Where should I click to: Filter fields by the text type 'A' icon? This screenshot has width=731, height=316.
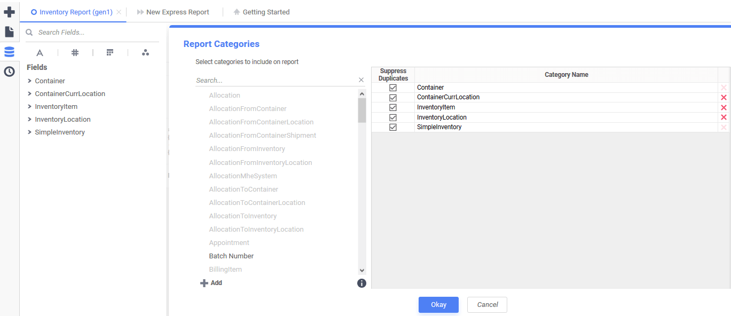click(x=40, y=52)
